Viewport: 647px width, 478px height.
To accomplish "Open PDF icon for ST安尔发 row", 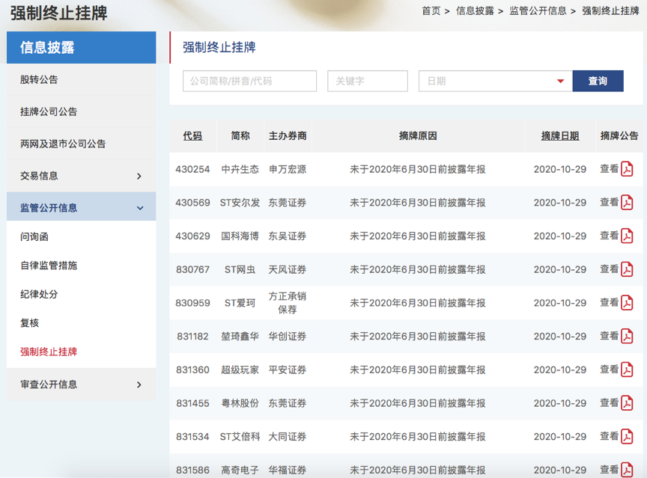I will (x=627, y=203).
